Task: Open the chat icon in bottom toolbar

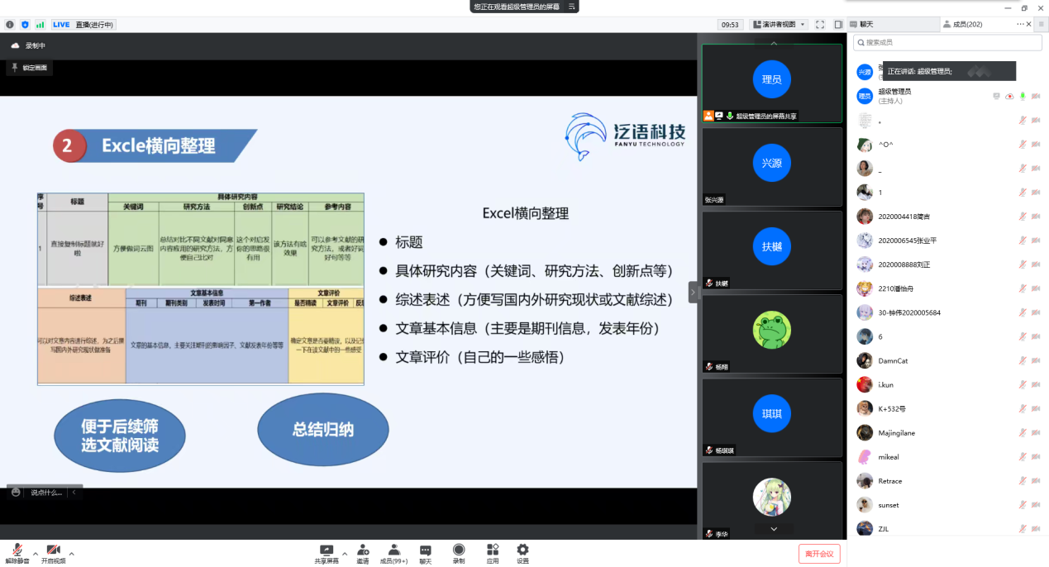Action: pyautogui.click(x=425, y=550)
